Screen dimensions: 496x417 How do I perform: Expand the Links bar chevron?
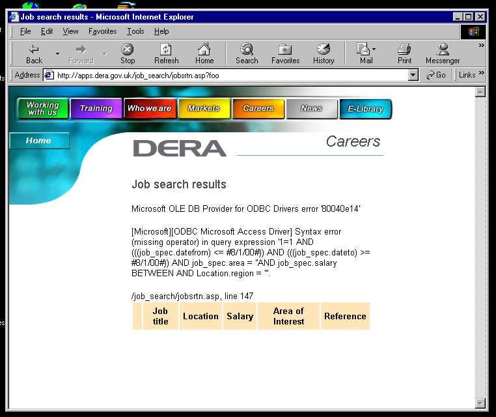[x=482, y=73]
